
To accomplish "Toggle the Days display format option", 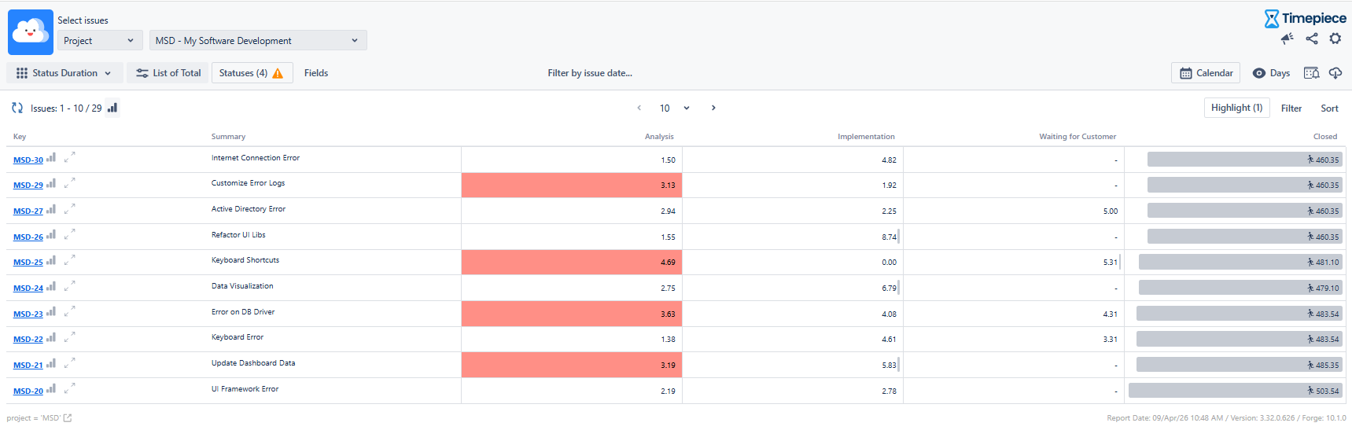I will click(1271, 73).
